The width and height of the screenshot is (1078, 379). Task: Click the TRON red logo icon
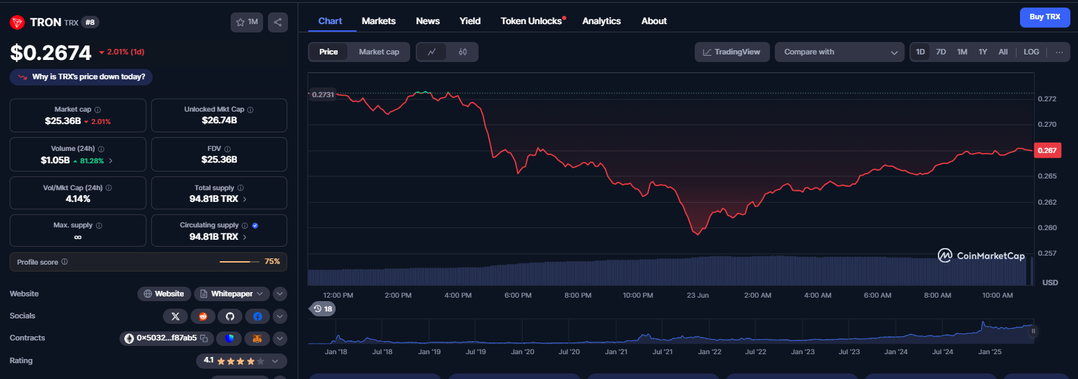pos(17,22)
